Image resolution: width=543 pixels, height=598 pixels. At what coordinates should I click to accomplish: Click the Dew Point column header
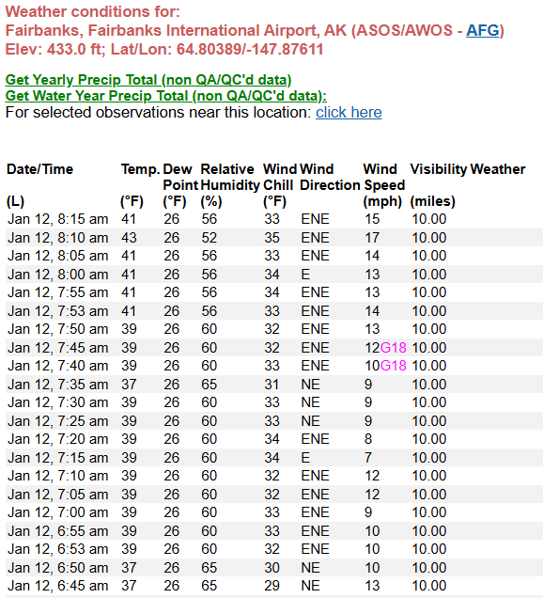click(180, 177)
